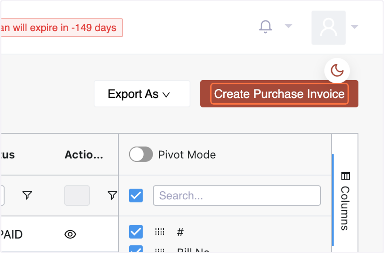Toggle the Pivot Mode switch
Viewport: 384px width, 253px height.
click(x=141, y=154)
